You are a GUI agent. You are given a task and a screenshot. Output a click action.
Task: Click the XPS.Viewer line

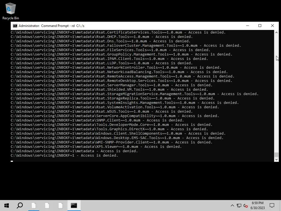pos(96,147)
